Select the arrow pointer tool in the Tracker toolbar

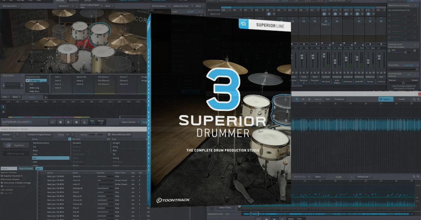point(297,99)
